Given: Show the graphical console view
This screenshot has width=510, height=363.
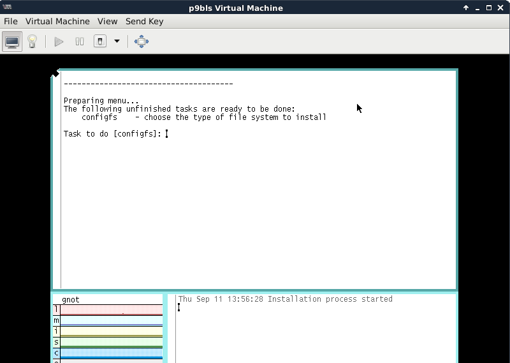Looking at the screenshot, I should tap(12, 42).
